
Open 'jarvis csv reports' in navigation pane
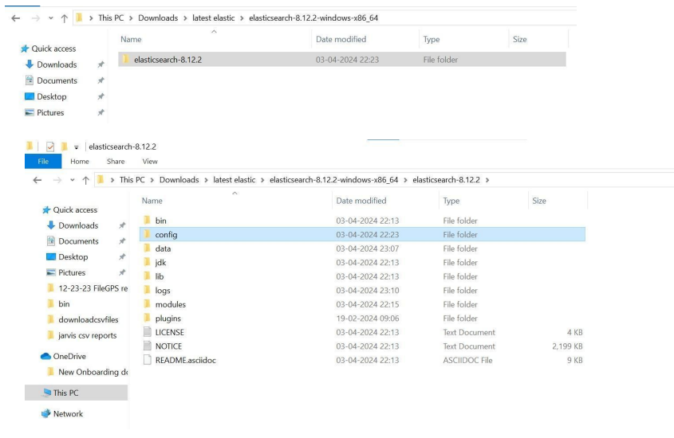point(81,335)
